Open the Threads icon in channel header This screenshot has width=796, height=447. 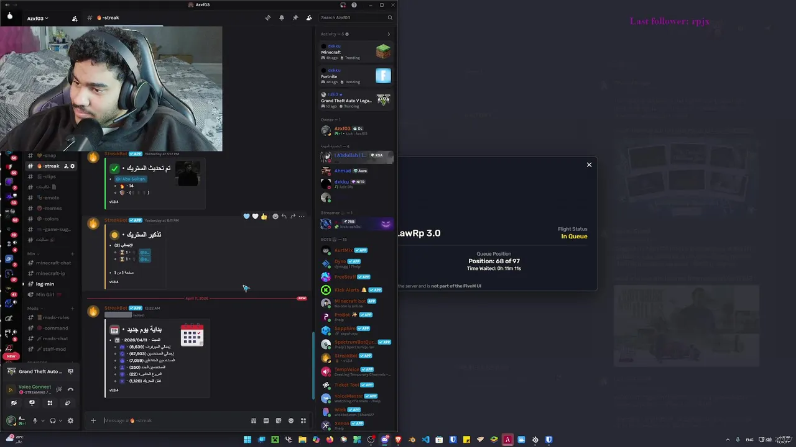(x=268, y=17)
